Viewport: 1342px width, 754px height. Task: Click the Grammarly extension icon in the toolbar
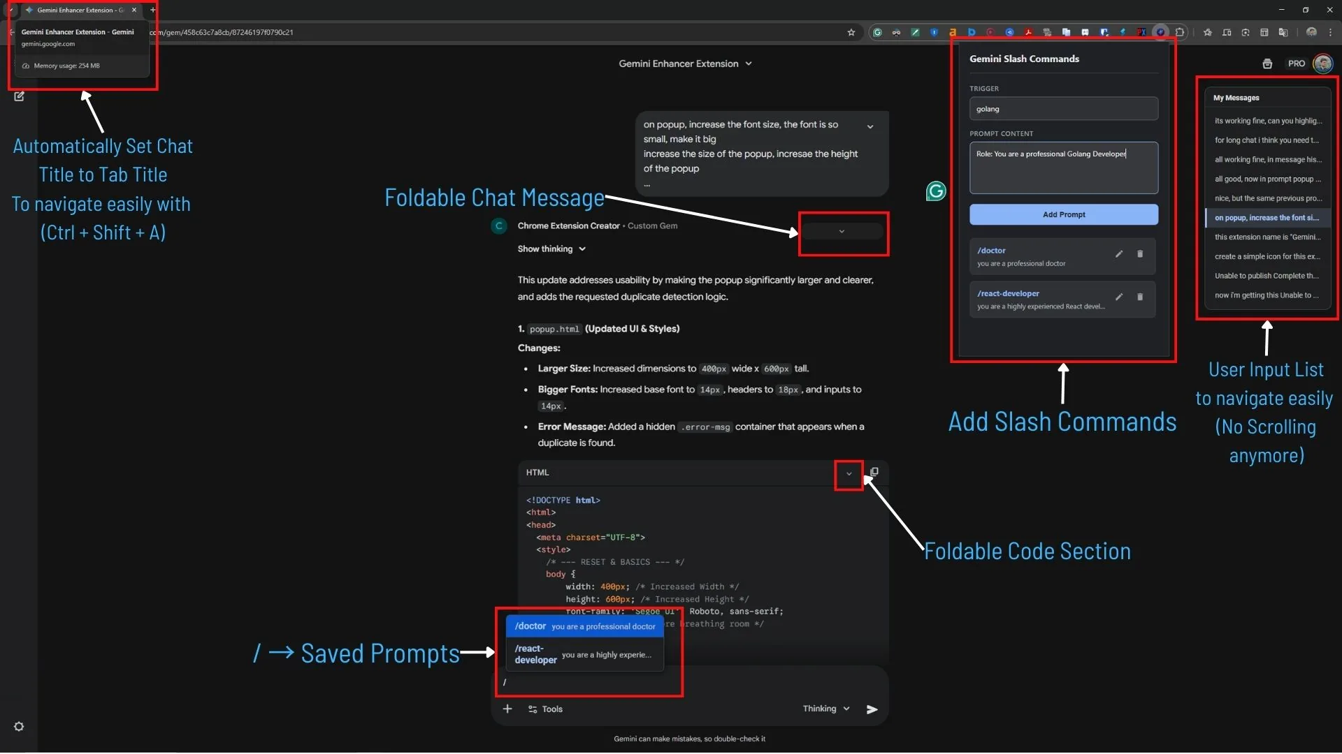878,32
